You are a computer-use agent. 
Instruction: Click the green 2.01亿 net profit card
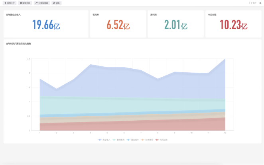click(176, 24)
